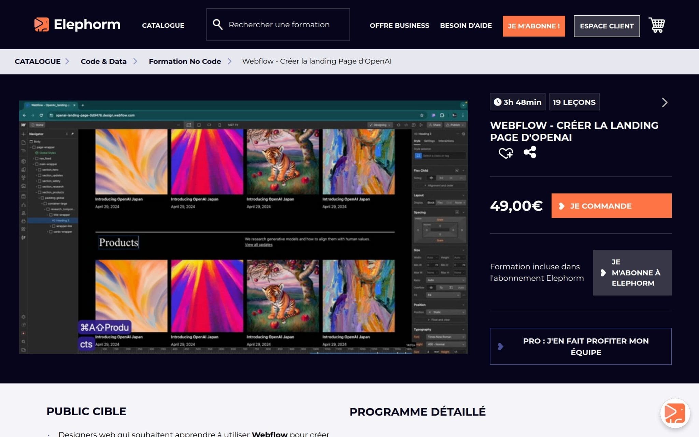Click chevron after Formation No Code breadcrumb
The width and height of the screenshot is (699, 437).
[230, 61]
